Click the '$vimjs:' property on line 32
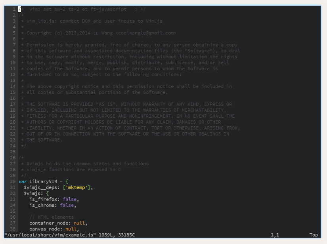 pos(33,193)
